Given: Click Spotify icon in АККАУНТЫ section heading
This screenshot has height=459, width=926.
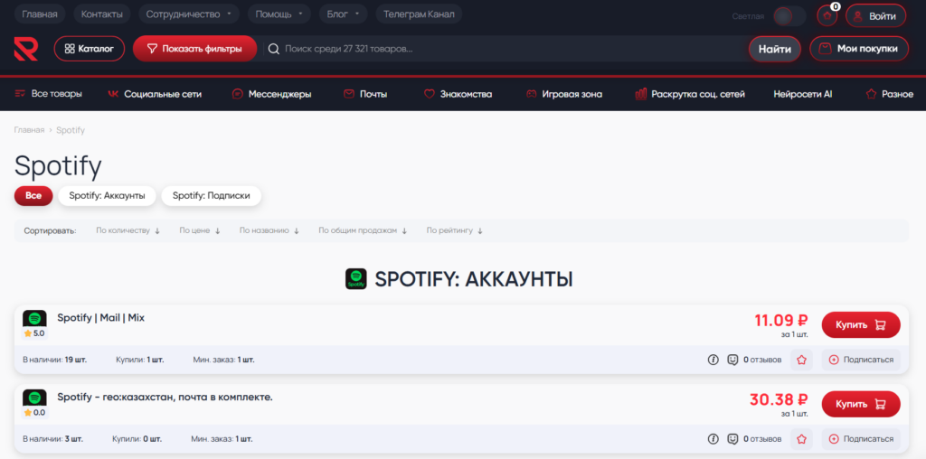Looking at the screenshot, I should pyautogui.click(x=356, y=279).
